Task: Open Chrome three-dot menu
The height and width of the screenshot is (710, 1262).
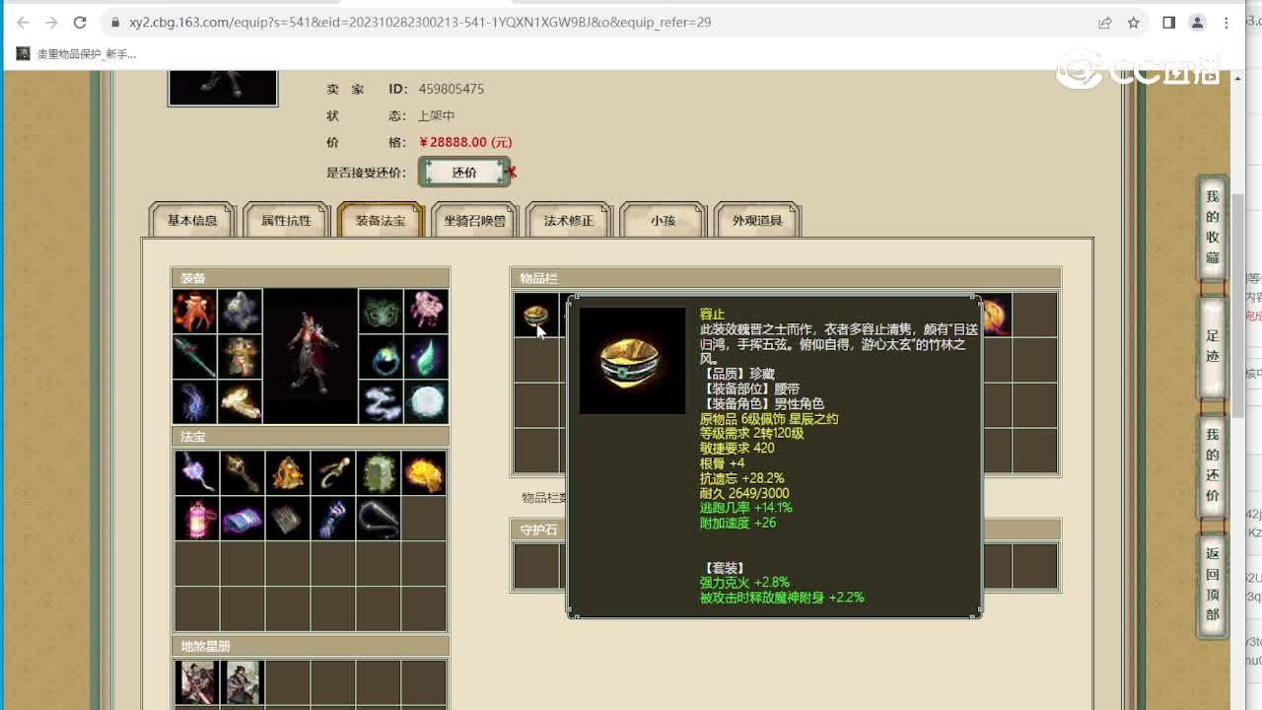Action: click(1227, 22)
